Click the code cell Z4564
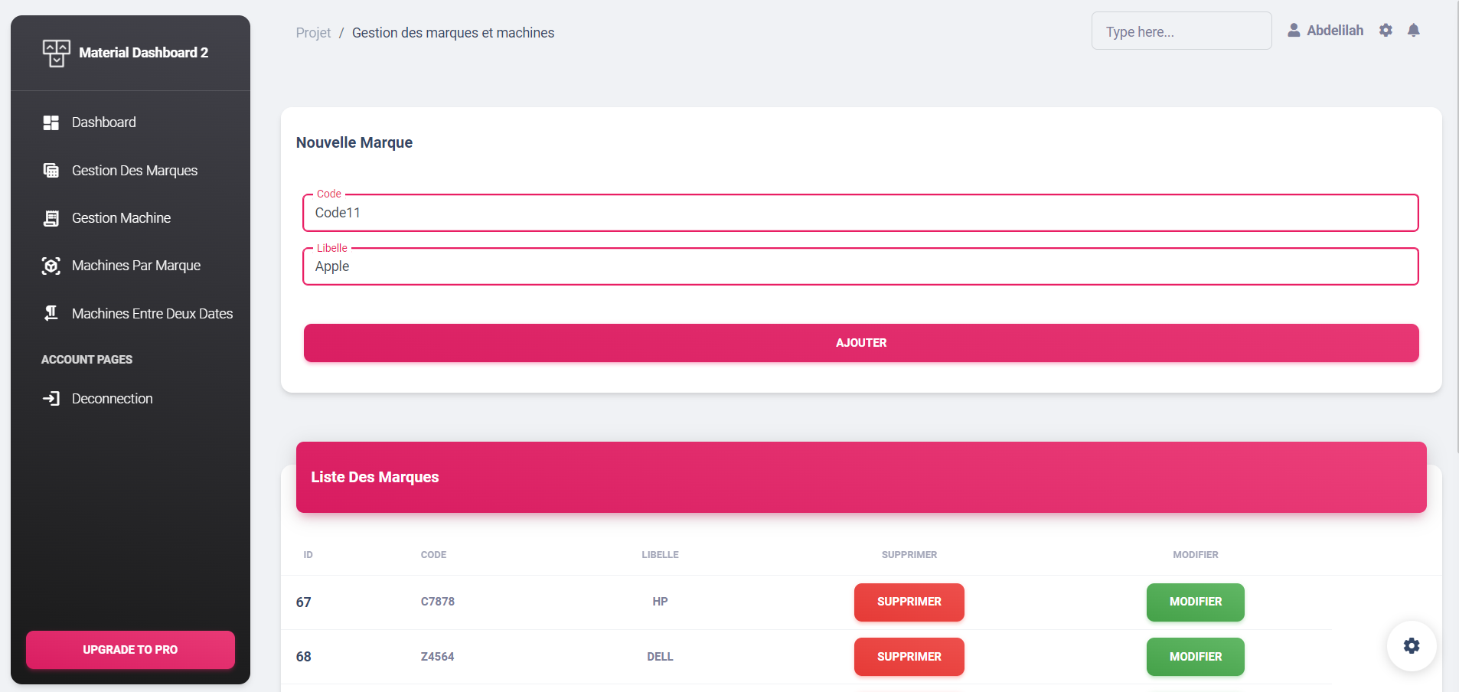Viewport: 1459px width, 692px height. coord(438,657)
